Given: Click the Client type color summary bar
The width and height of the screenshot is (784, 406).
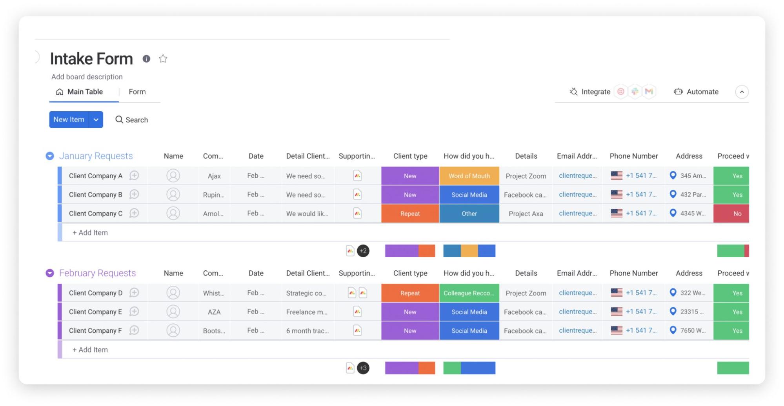Looking at the screenshot, I should (410, 250).
